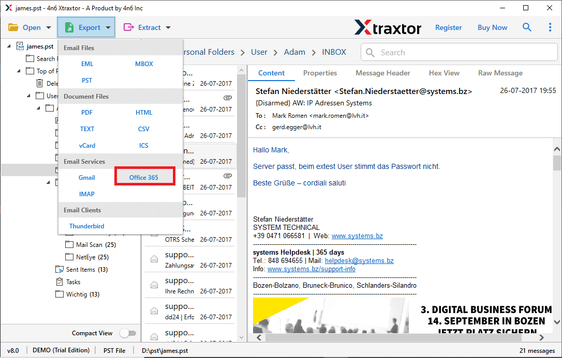Click message list vertical scrollbar thumb

tap(241, 136)
